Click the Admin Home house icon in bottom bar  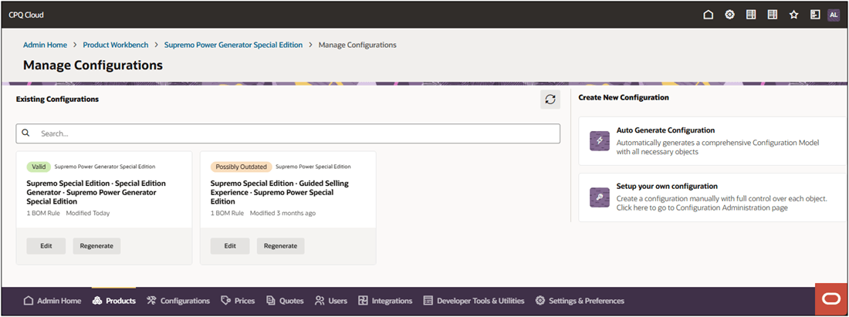click(29, 301)
